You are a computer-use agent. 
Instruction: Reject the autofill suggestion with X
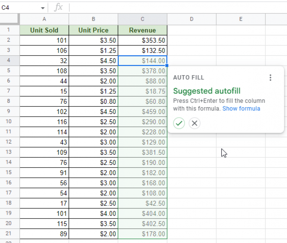point(194,123)
